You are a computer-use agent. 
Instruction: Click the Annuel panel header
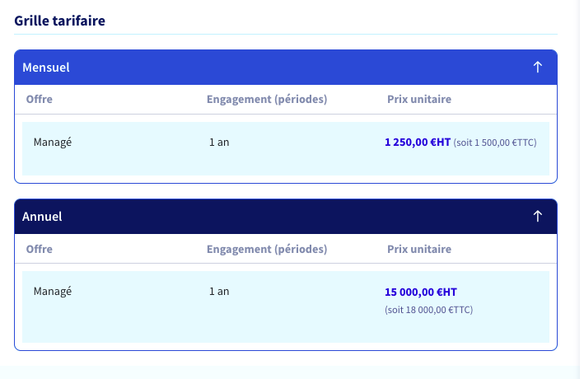(x=286, y=217)
